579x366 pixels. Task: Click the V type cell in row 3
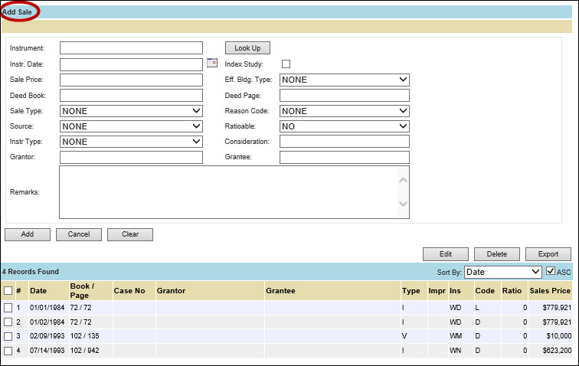(x=404, y=336)
